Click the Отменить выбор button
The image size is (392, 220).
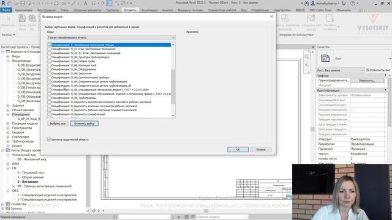tap(85, 123)
